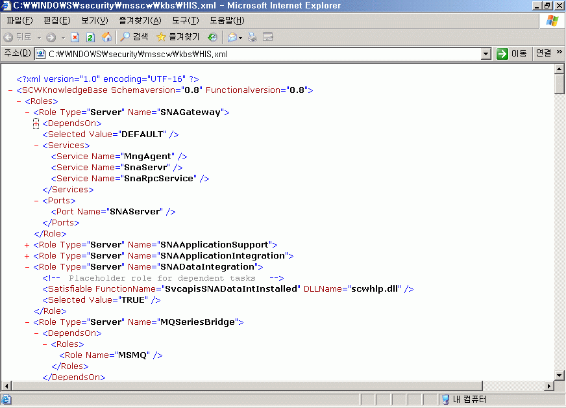Open the 도구(T) menu
This screenshot has width=566, height=408.
tap(185, 21)
